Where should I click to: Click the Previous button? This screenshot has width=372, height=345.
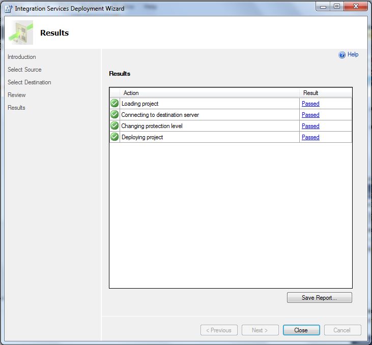coord(219,330)
